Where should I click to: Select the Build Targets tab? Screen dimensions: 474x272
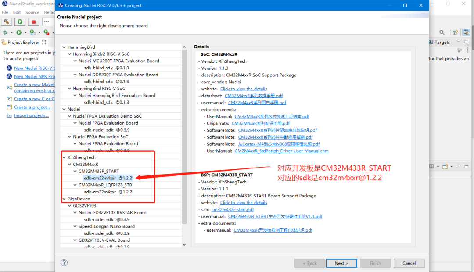(439, 42)
